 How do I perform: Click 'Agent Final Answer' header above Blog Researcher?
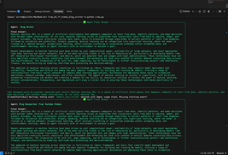[98, 99]
